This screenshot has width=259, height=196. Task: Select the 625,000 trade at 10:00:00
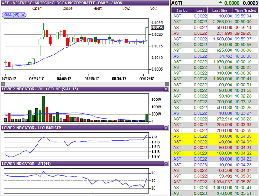[x=215, y=50]
